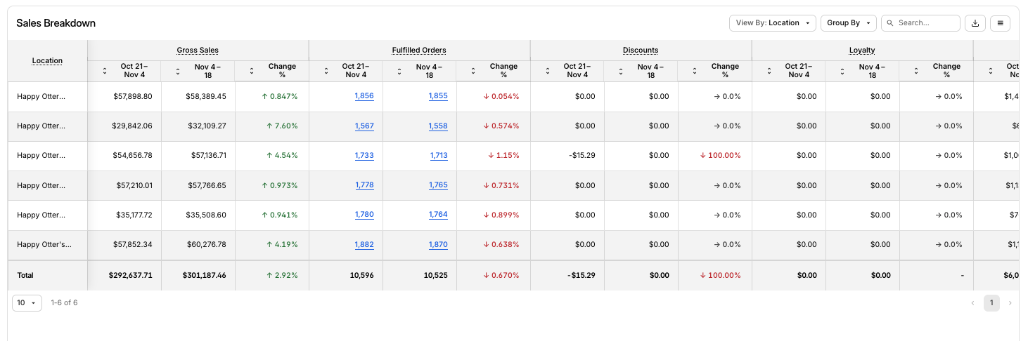Sort Gross Sales Oct 21–Nov 4 column

coord(105,71)
